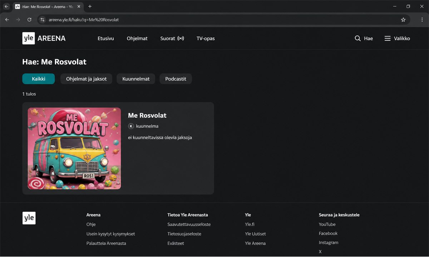Open Instagram footer link

click(x=329, y=243)
